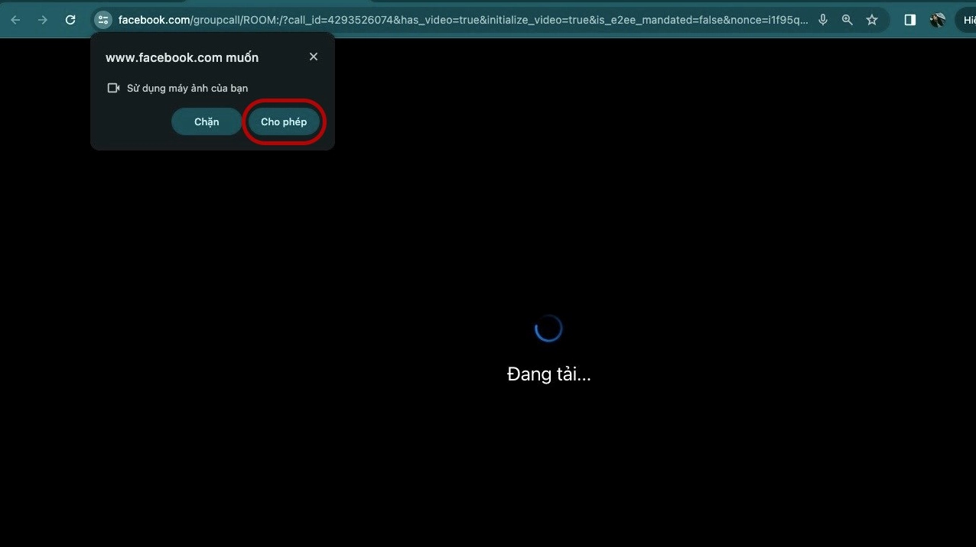The width and height of the screenshot is (976, 547).
Task: Bookmark this page with the star
Action: 872,20
